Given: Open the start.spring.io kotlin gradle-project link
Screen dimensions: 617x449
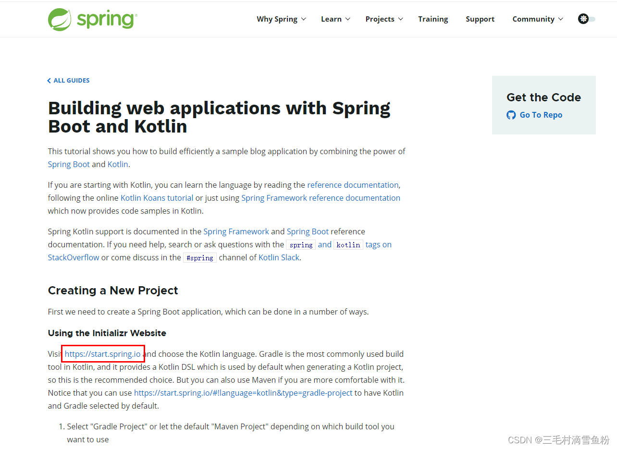Looking at the screenshot, I should pos(243,393).
